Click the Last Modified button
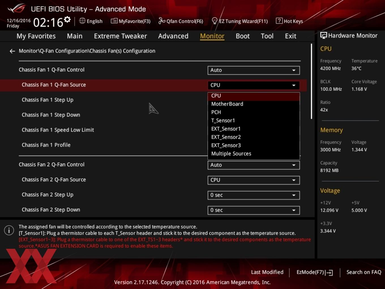This screenshot has height=289, width=385. (x=267, y=272)
